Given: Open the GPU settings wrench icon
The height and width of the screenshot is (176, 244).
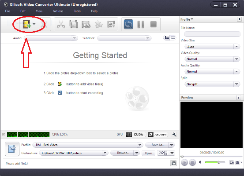Looking at the screenshot, I should click(174, 134).
